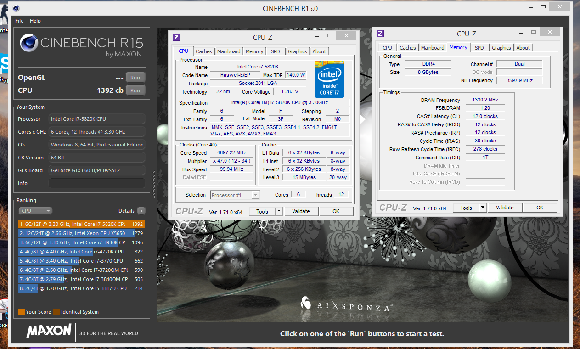Click the GFX Board GeForce GTX 660 Ti field
Screen dimensions: 580x349
96,170
